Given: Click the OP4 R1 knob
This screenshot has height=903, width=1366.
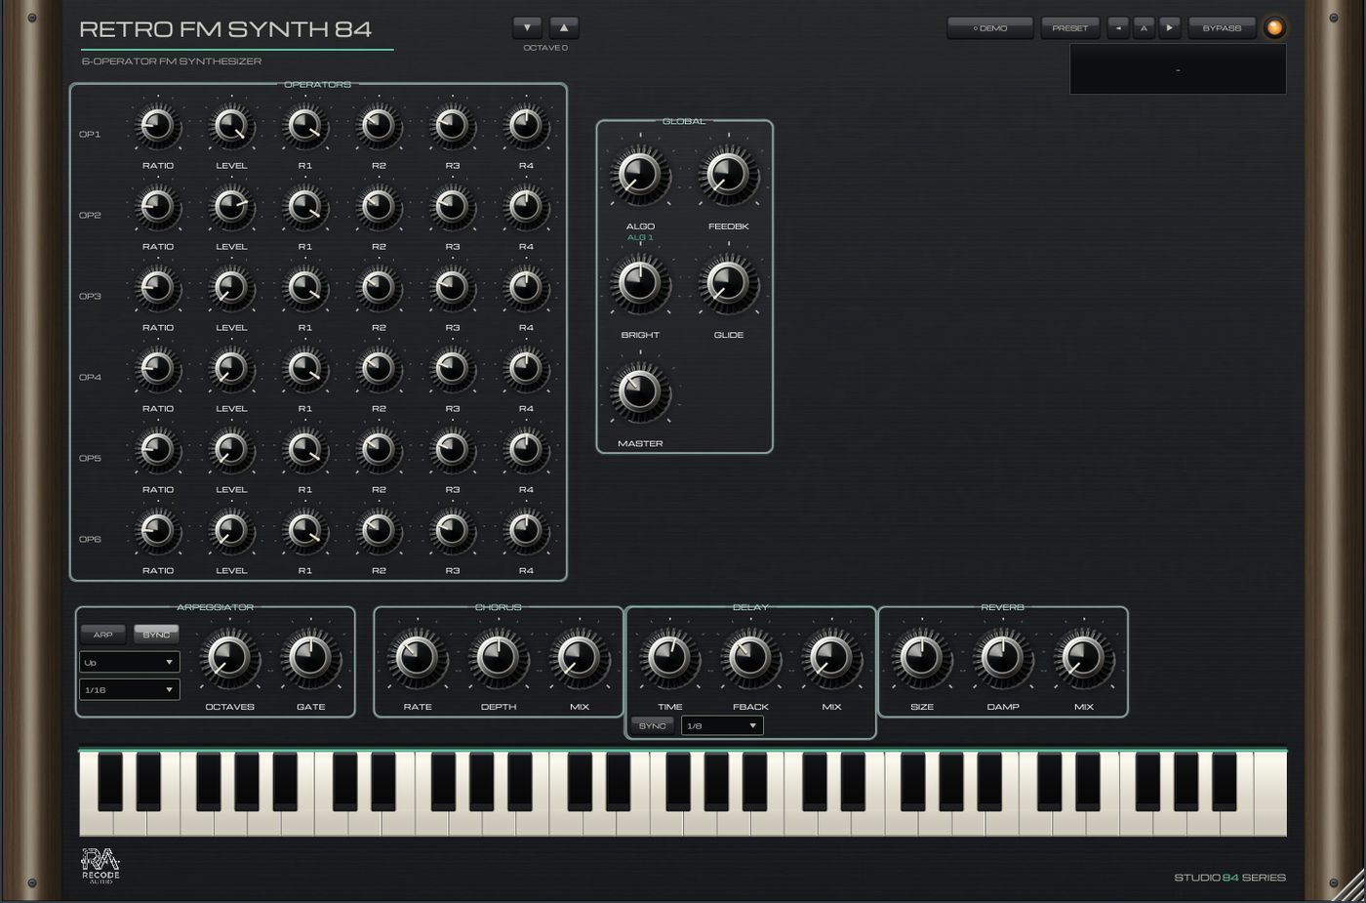Looking at the screenshot, I should [304, 369].
